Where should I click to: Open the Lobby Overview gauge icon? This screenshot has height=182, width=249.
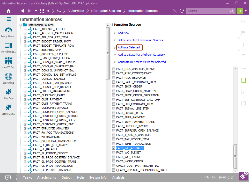(9, 30)
